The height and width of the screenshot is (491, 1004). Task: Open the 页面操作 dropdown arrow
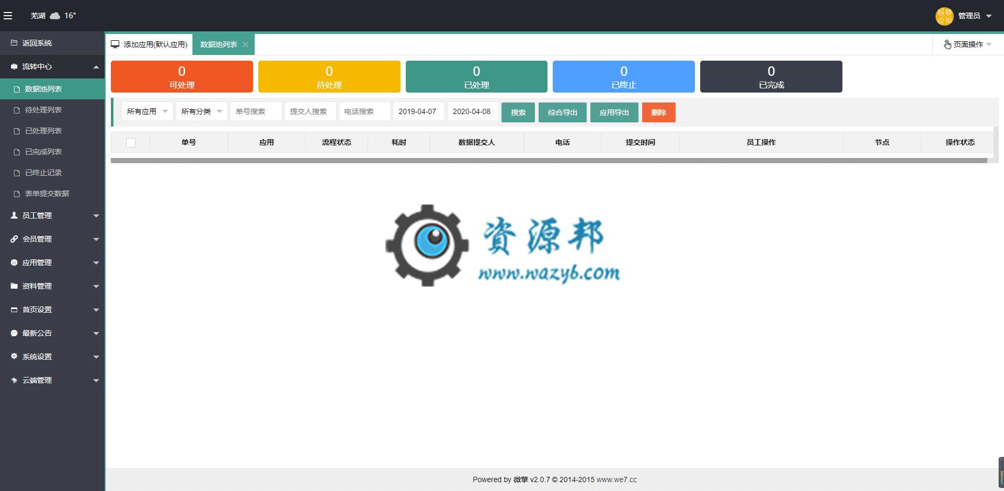point(989,44)
